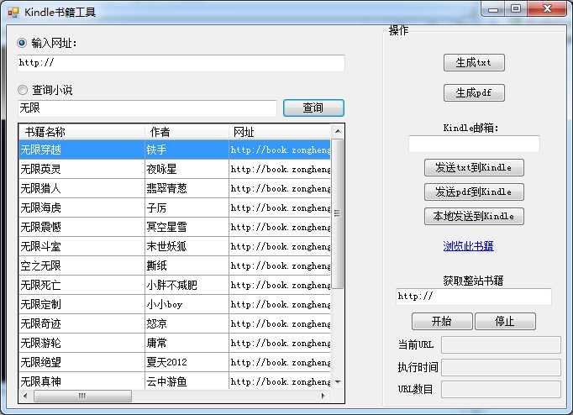Click author cell 小胖不减肥

(187, 286)
